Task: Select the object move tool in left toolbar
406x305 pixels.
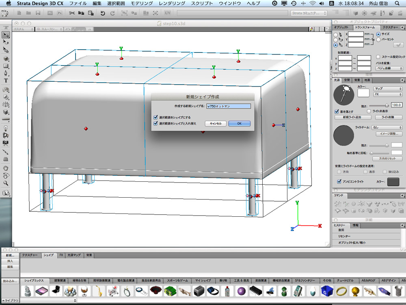Action: (x=6, y=35)
